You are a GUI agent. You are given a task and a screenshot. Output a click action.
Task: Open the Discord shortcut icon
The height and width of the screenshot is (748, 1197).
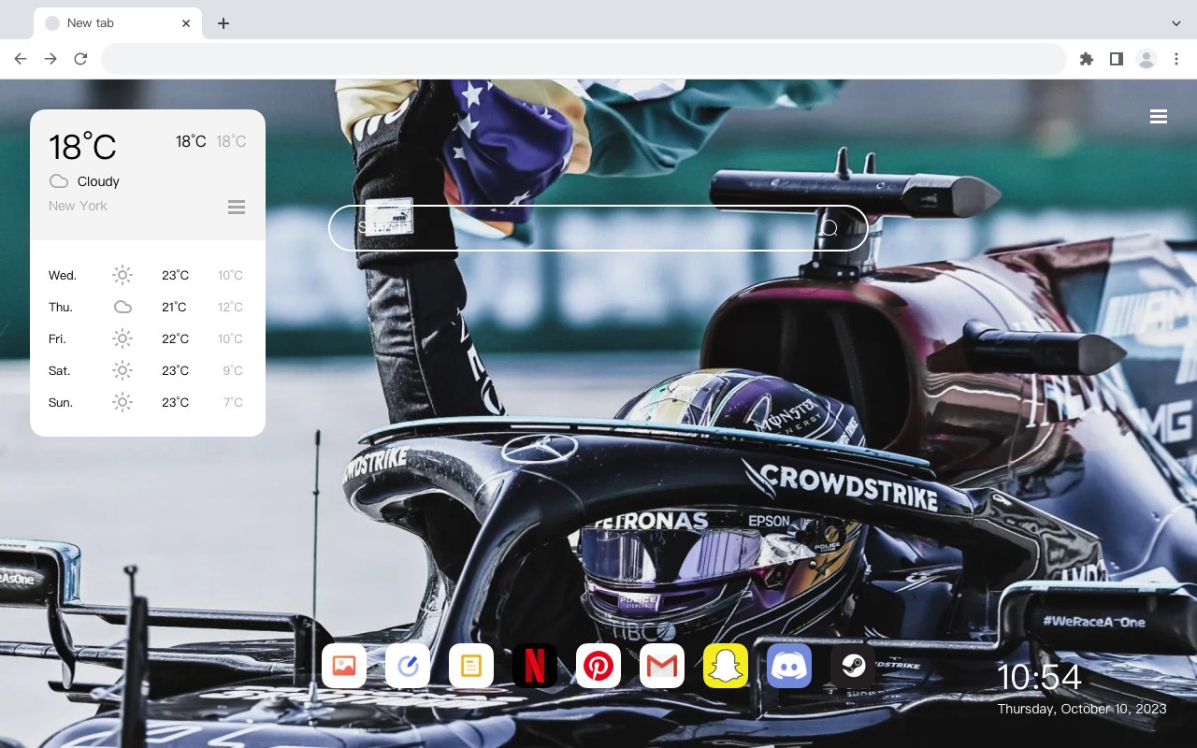click(789, 666)
